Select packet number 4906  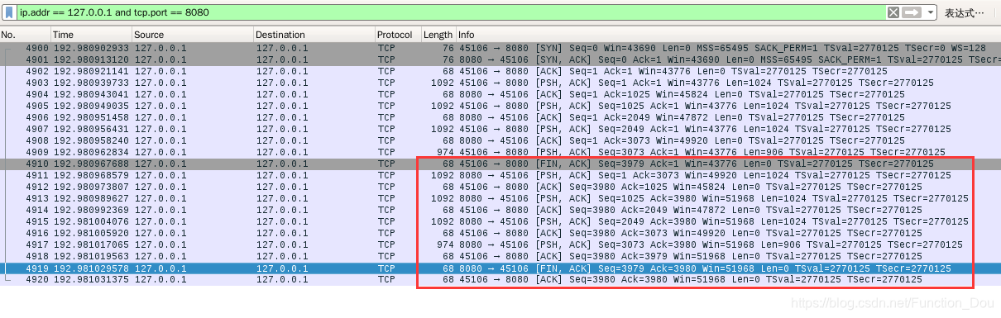pyautogui.click(x=500, y=118)
